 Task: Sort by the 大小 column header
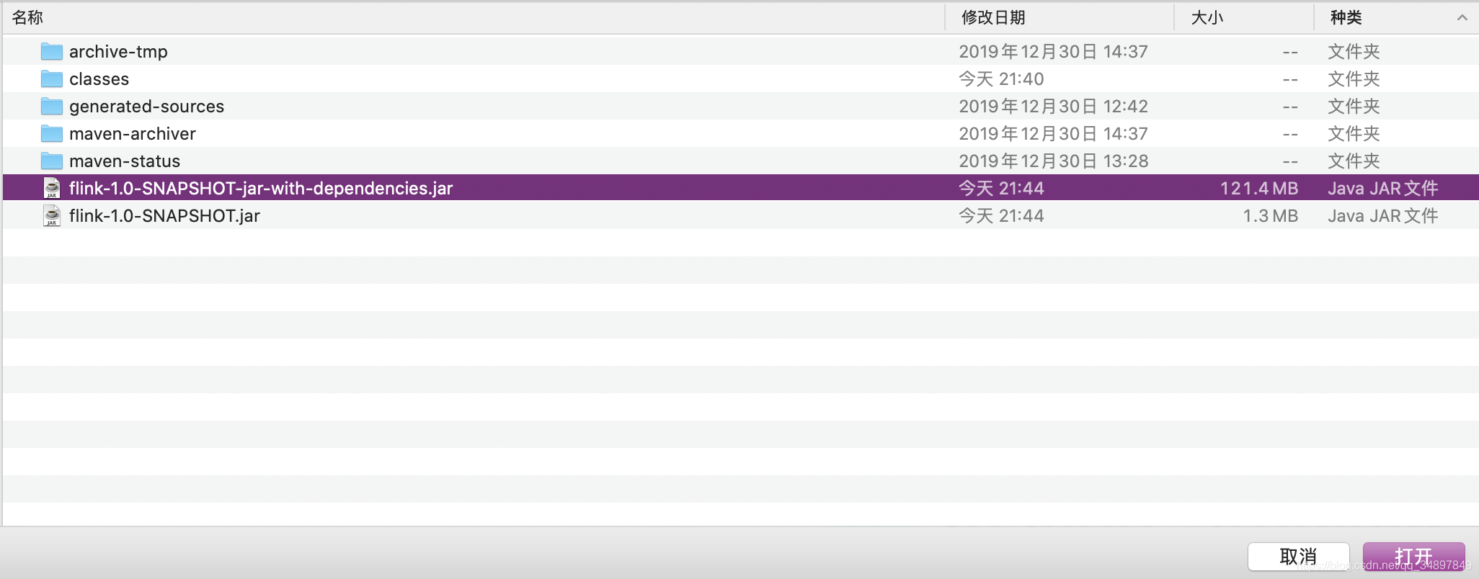tap(1207, 17)
